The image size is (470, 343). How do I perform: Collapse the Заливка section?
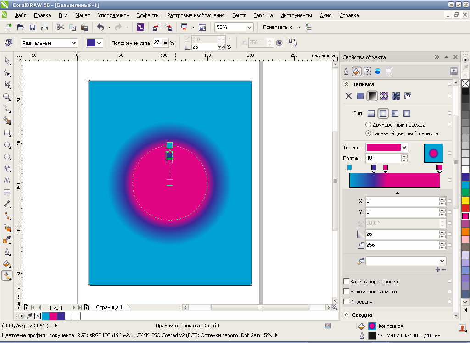346,84
